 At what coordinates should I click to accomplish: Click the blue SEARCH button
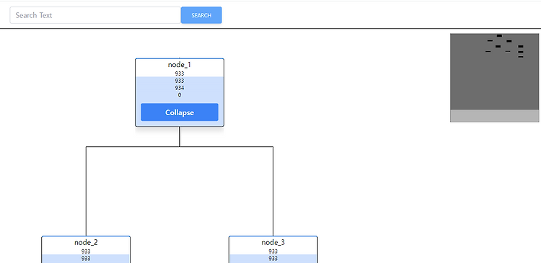tap(201, 15)
